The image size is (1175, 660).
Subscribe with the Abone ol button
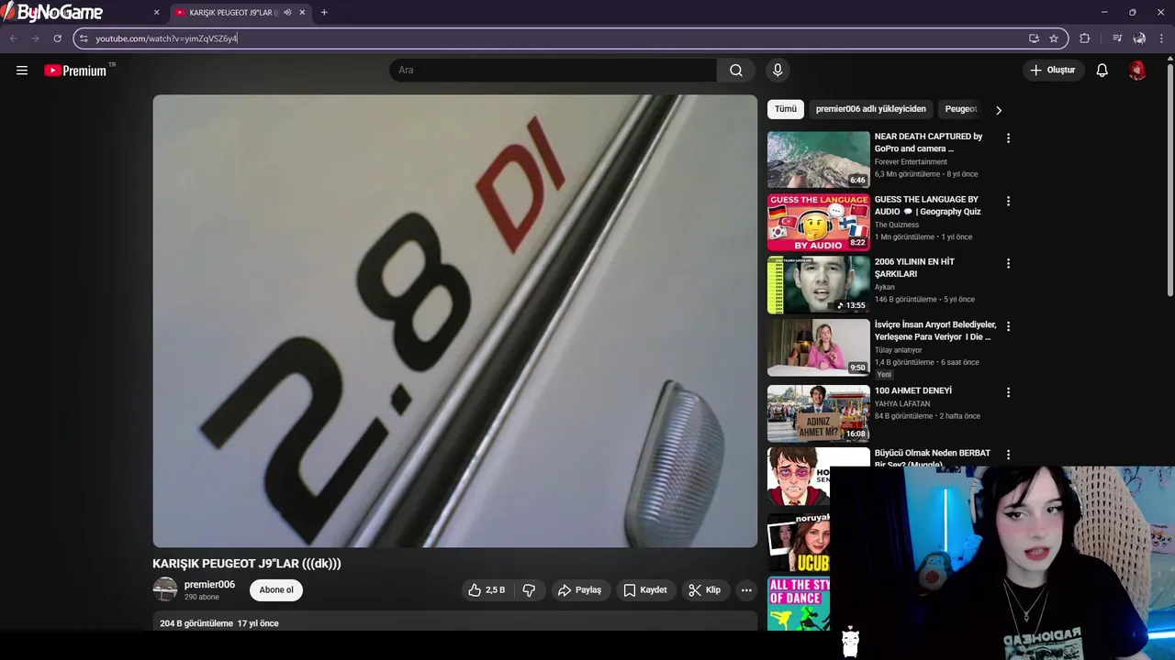pos(276,590)
